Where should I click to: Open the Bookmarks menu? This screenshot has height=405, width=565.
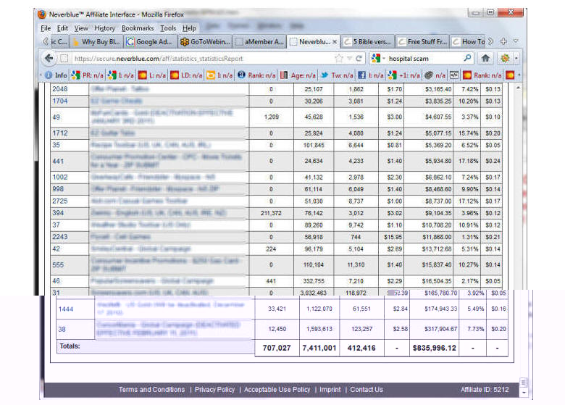(x=139, y=28)
